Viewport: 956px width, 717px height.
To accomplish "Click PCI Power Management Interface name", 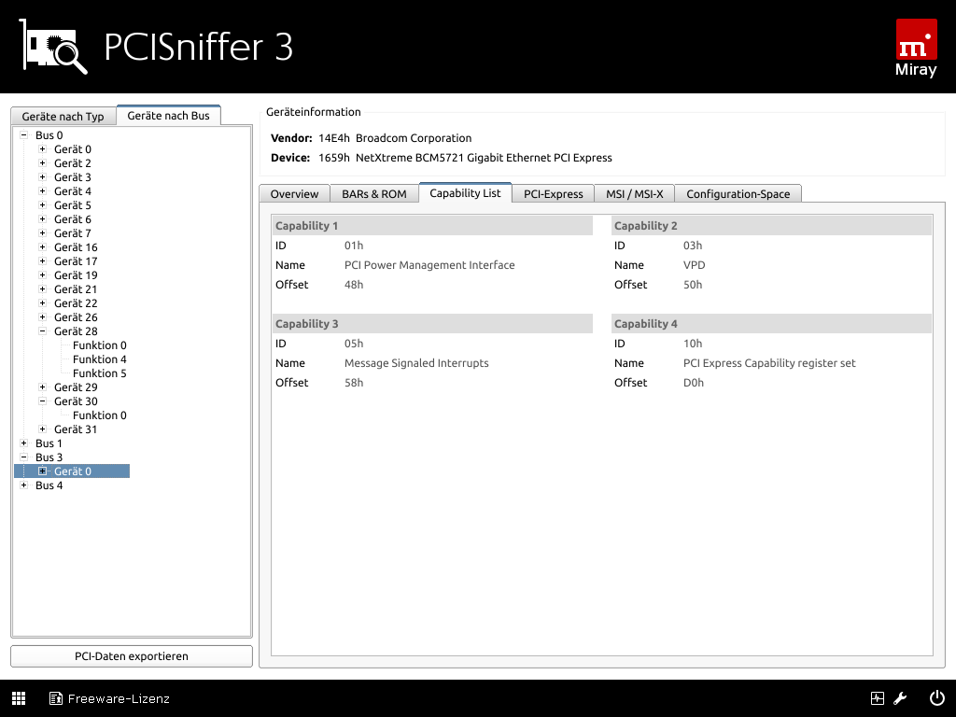I will pos(429,264).
